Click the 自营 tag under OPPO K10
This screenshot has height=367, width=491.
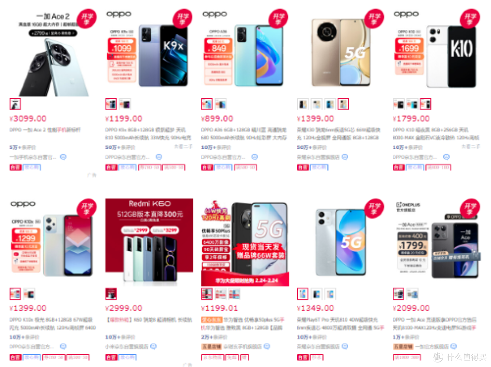[x=399, y=168]
